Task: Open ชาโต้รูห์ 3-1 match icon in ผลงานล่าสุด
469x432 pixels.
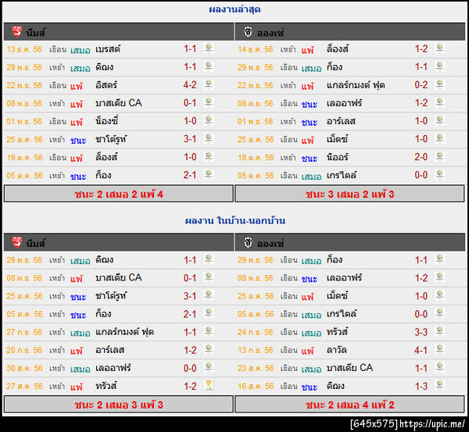Action: (x=209, y=139)
